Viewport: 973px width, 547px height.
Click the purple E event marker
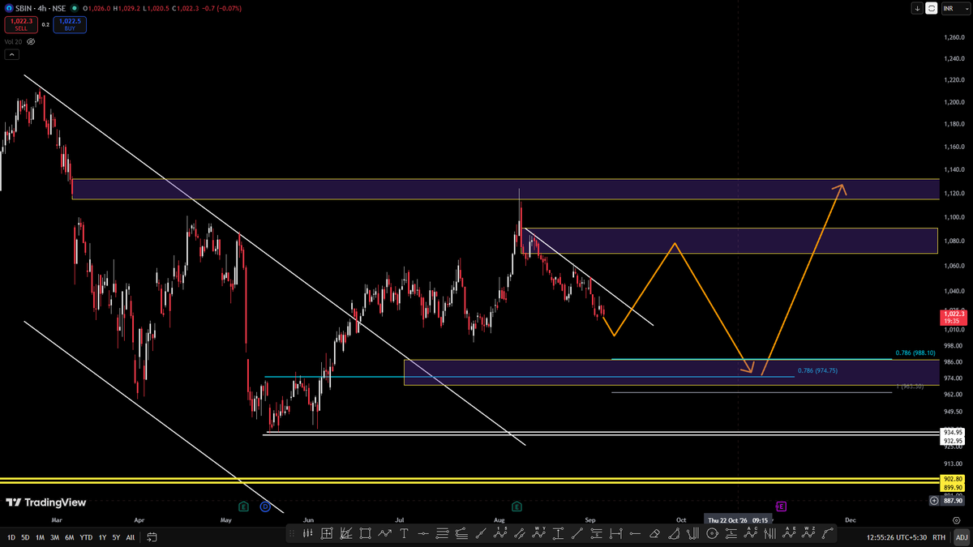coord(781,506)
